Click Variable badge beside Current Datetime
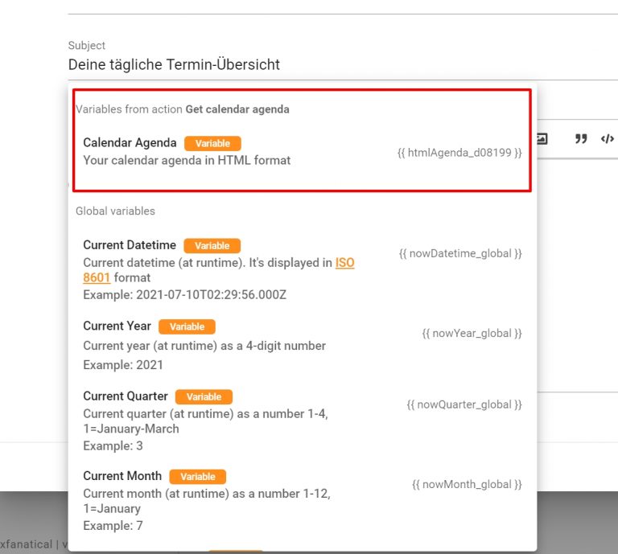The image size is (618, 554). pyautogui.click(x=212, y=246)
